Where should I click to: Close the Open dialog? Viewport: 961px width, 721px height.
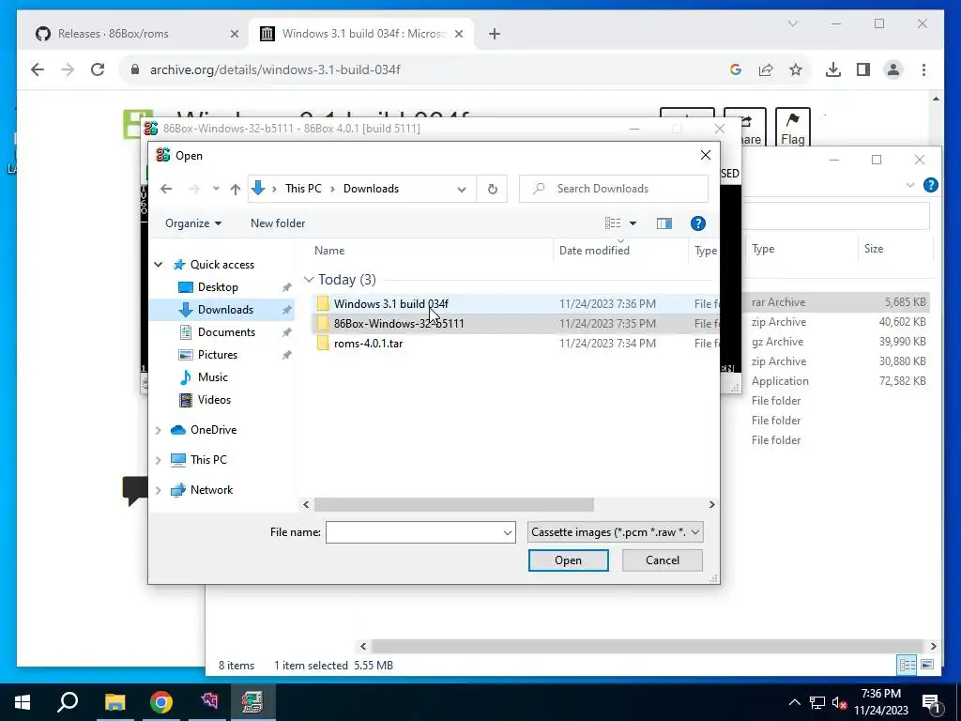(x=706, y=155)
